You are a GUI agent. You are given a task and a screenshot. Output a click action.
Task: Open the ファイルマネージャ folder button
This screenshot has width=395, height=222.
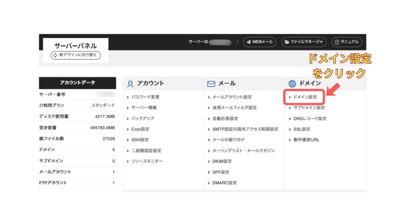(304, 42)
